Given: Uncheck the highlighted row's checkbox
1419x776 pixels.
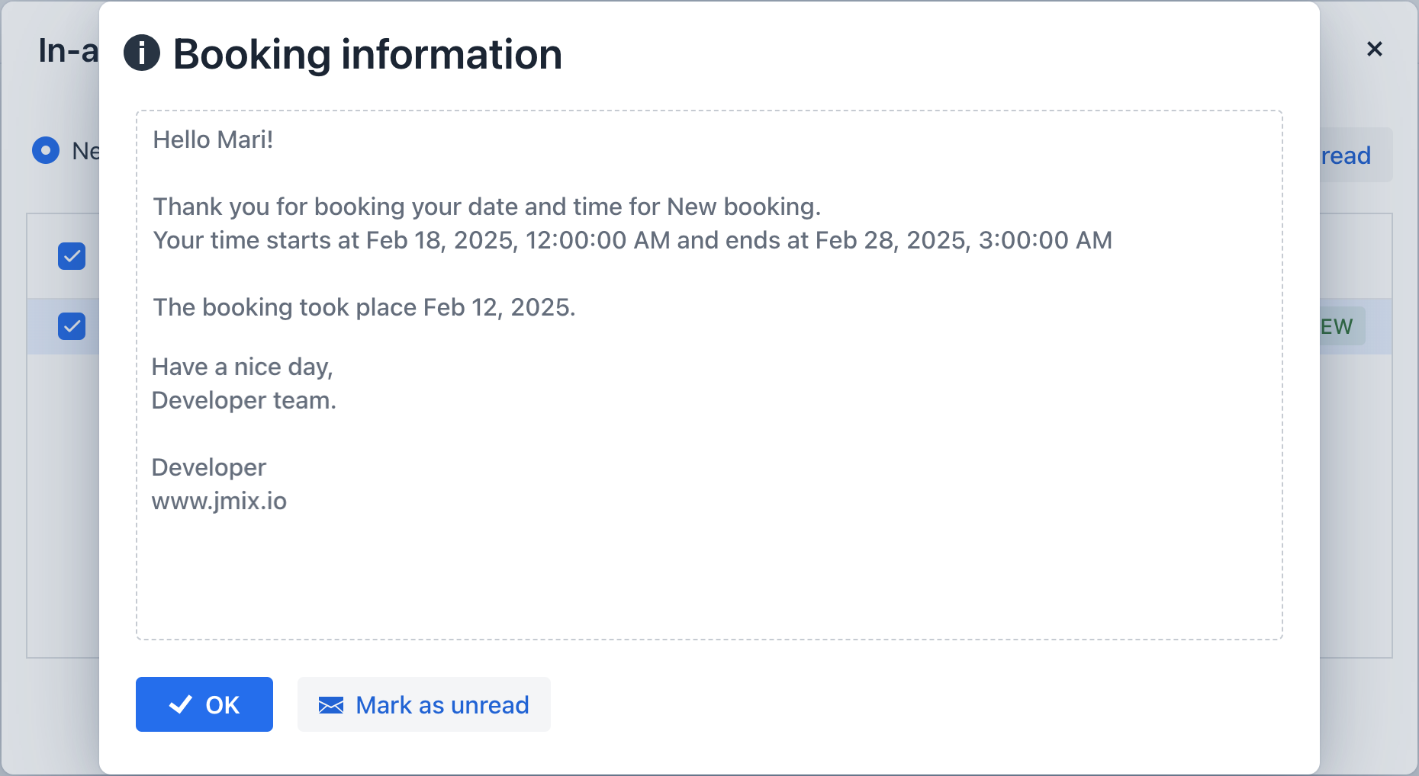Looking at the screenshot, I should [x=72, y=326].
